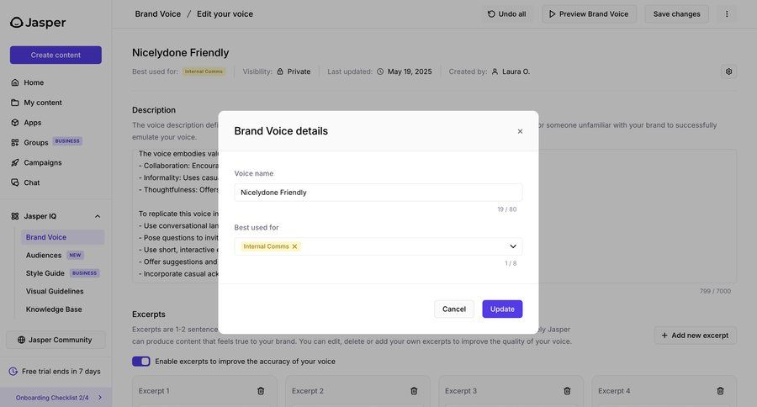Click the lock icon next to Private
The width and height of the screenshot is (757, 407).
click(x=280, y=71)
